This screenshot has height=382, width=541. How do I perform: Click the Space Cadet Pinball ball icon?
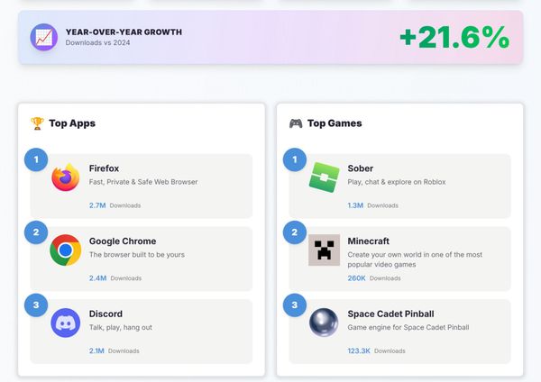tap(324, 323)
